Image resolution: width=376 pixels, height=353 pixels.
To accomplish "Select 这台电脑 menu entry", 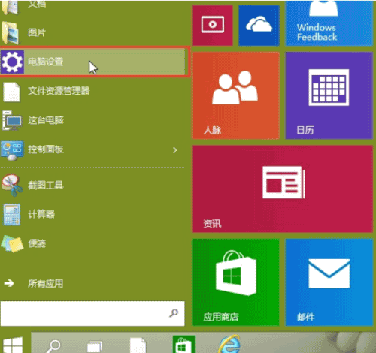I will pyautogui.click(x=92, y=120).
